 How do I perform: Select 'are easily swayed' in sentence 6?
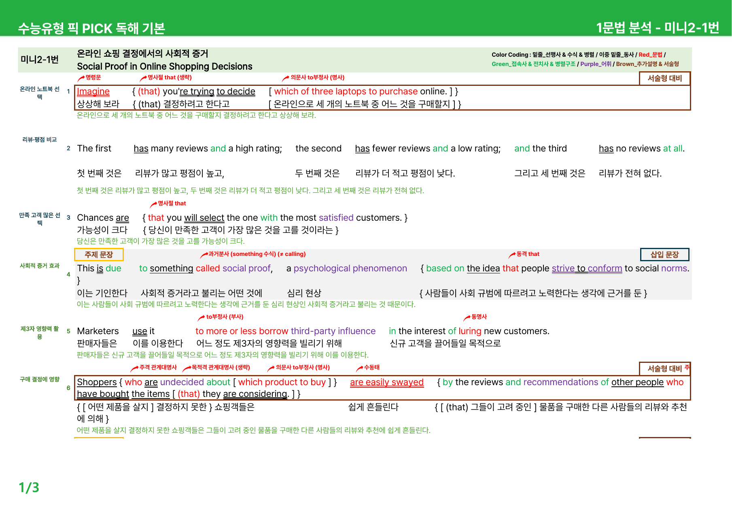387,382
